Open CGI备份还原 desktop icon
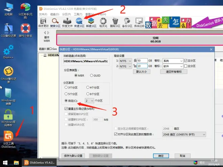Viewport: 223px width, 167px height. coord(8,30)
